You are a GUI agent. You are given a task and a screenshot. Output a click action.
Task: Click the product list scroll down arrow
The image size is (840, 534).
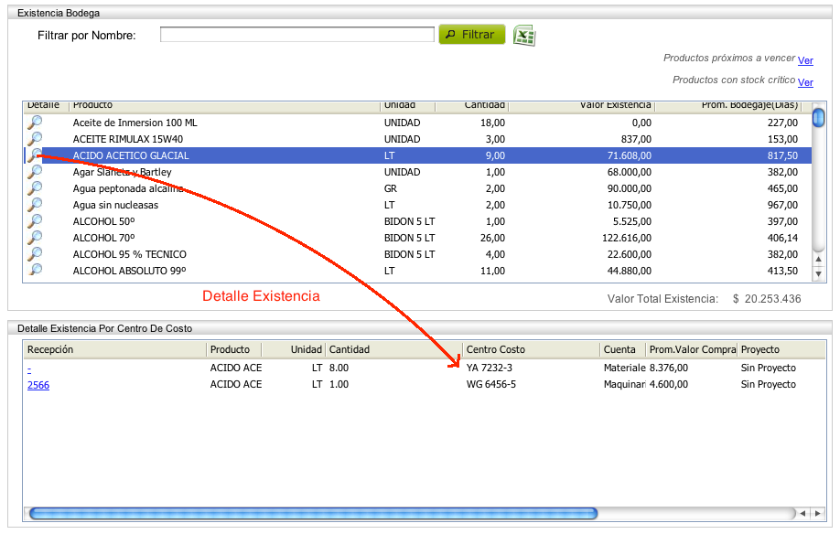coord(818,273)
